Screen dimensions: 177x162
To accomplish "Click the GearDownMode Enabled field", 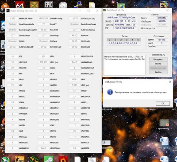I will point(12,24).
